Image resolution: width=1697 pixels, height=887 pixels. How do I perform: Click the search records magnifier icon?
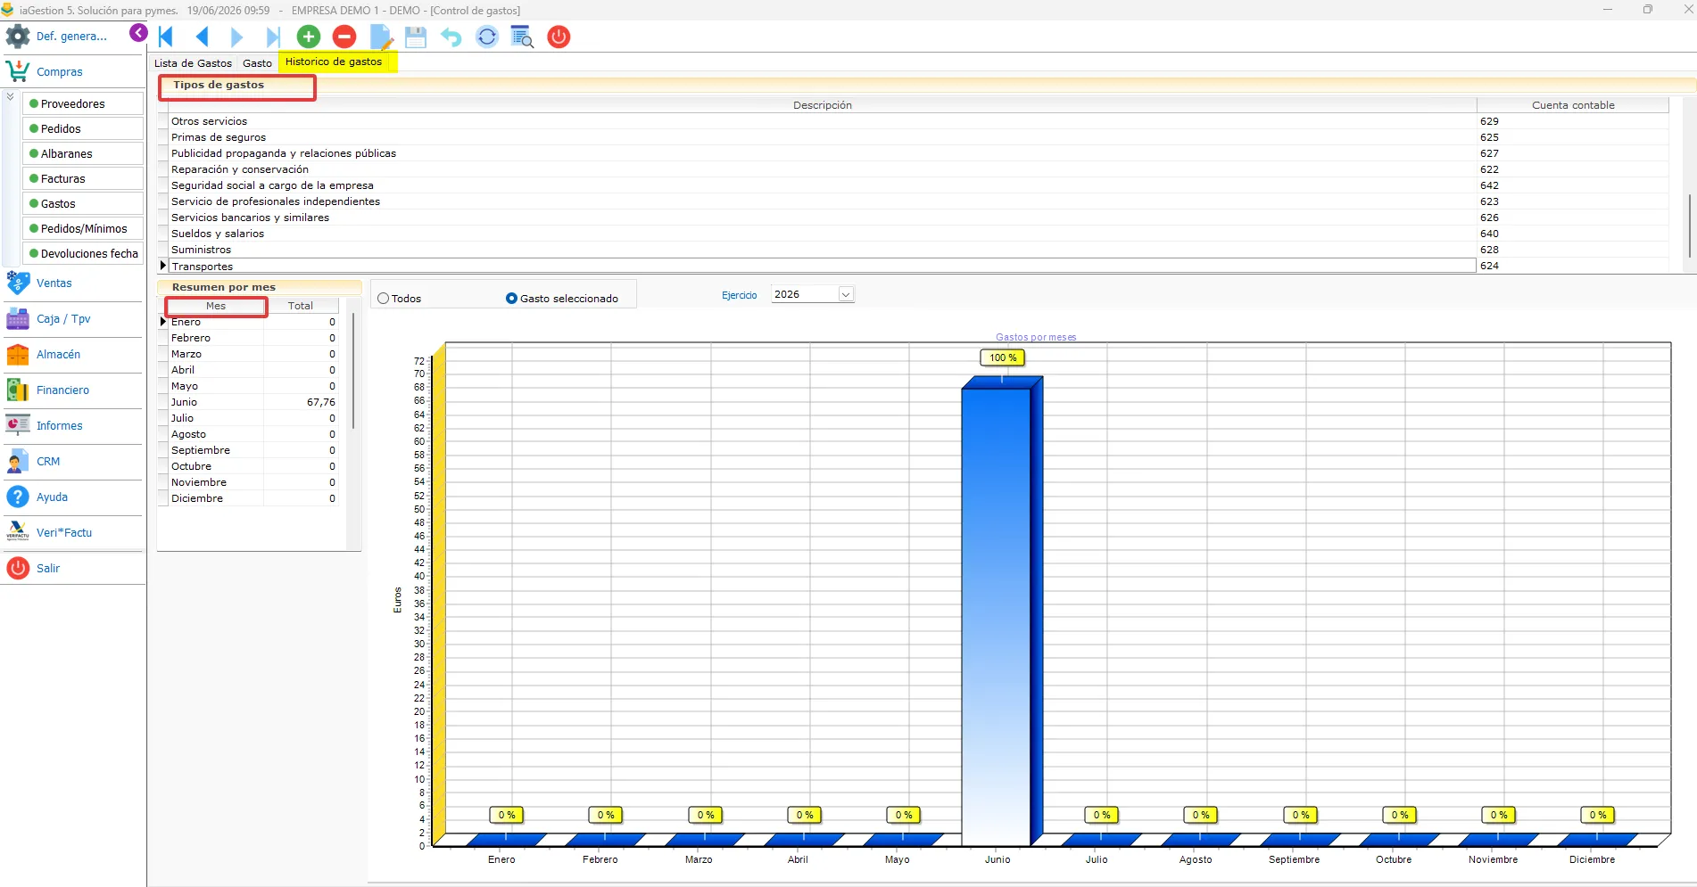tap(523, 37)
